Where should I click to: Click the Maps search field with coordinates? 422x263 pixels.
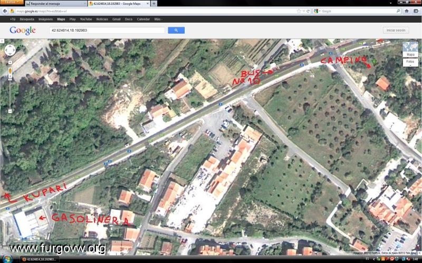[107, 31]
